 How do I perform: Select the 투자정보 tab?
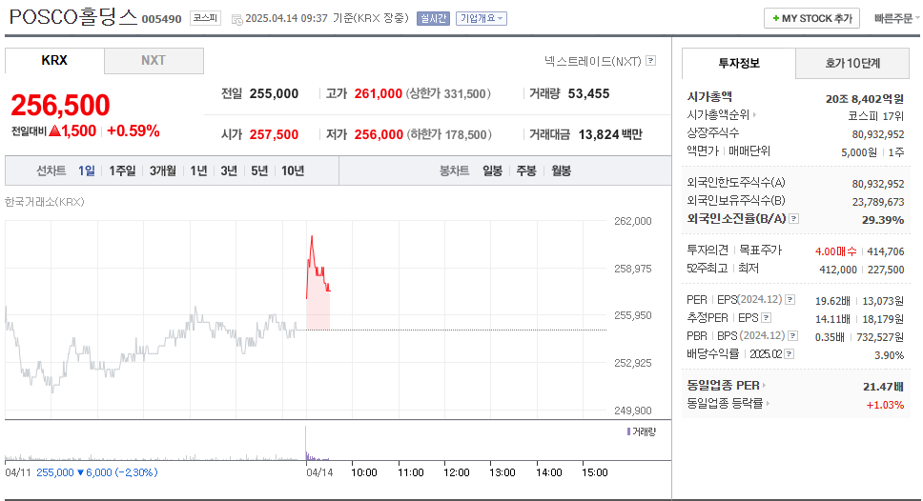739,64
